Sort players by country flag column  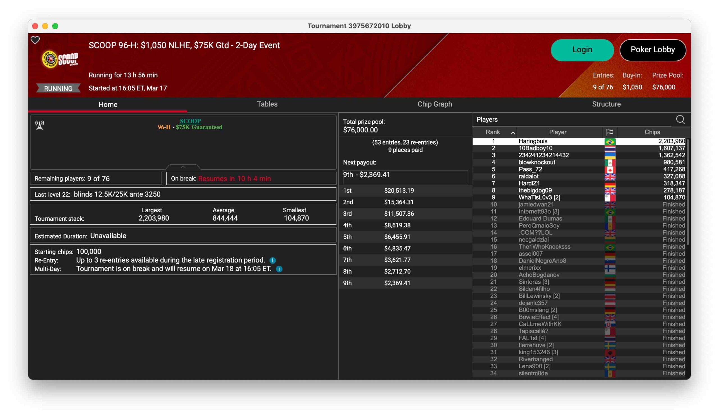click(609, 132)
